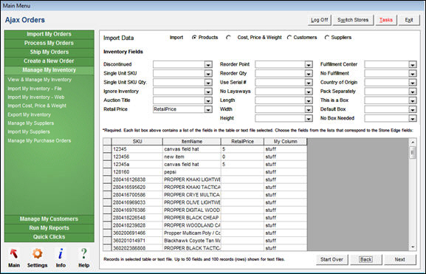Viewport: 426px width, 274px height.
Task: Click the Next button
Action: pyautogui.click(x=400, y=259)
